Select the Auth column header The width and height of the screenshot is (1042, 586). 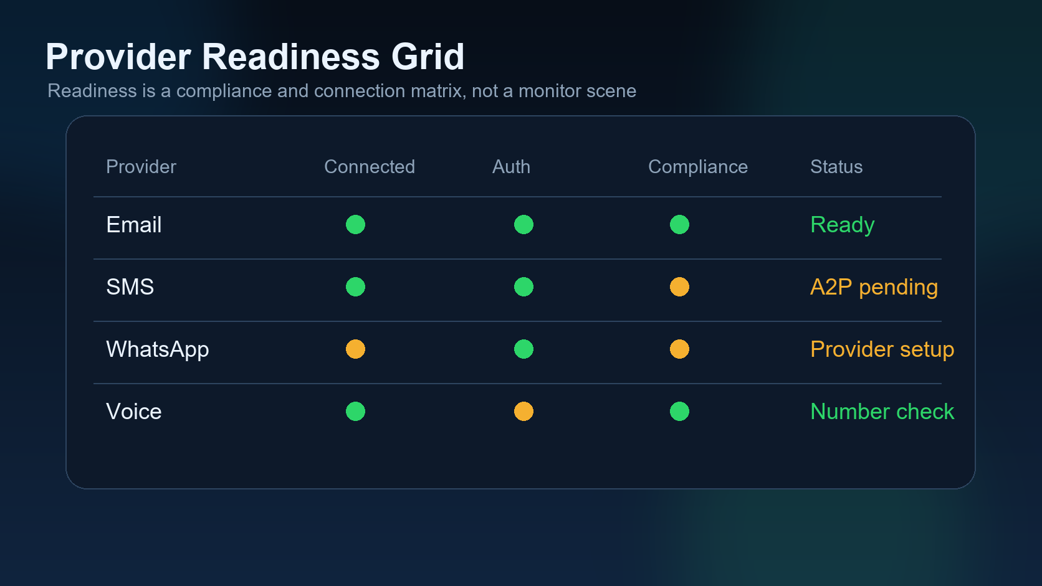511,167
